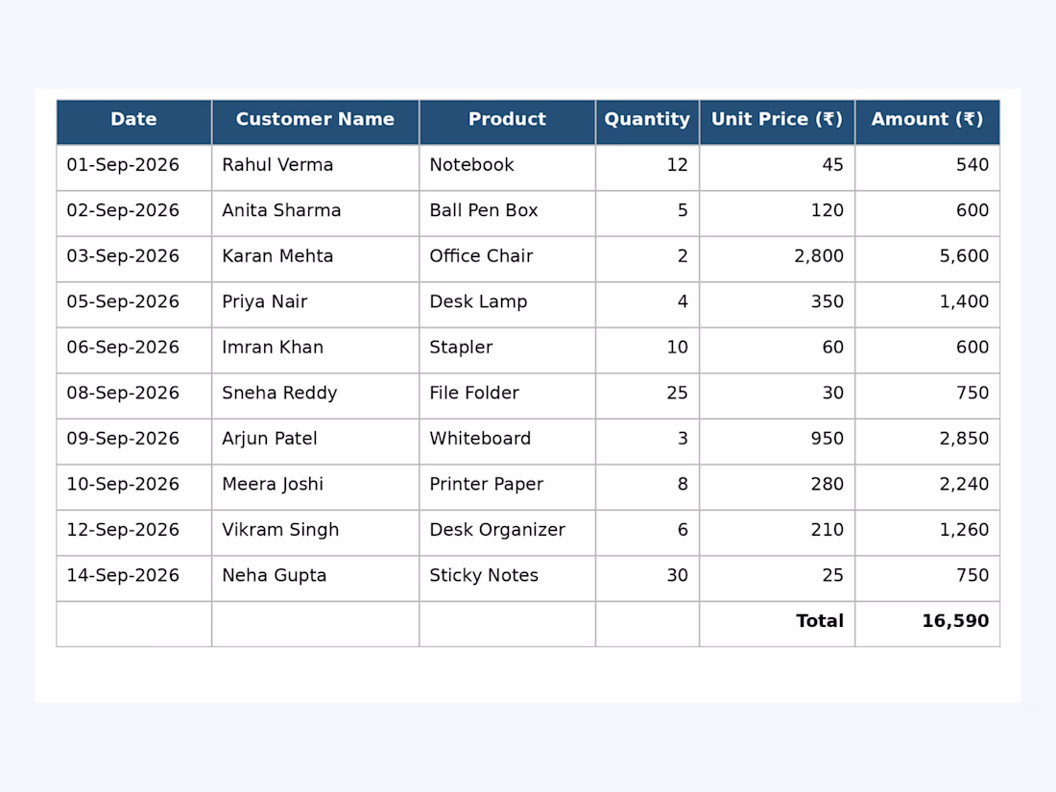
Task: Select the Rahul Verma cell
Action: tap(315, 168)
